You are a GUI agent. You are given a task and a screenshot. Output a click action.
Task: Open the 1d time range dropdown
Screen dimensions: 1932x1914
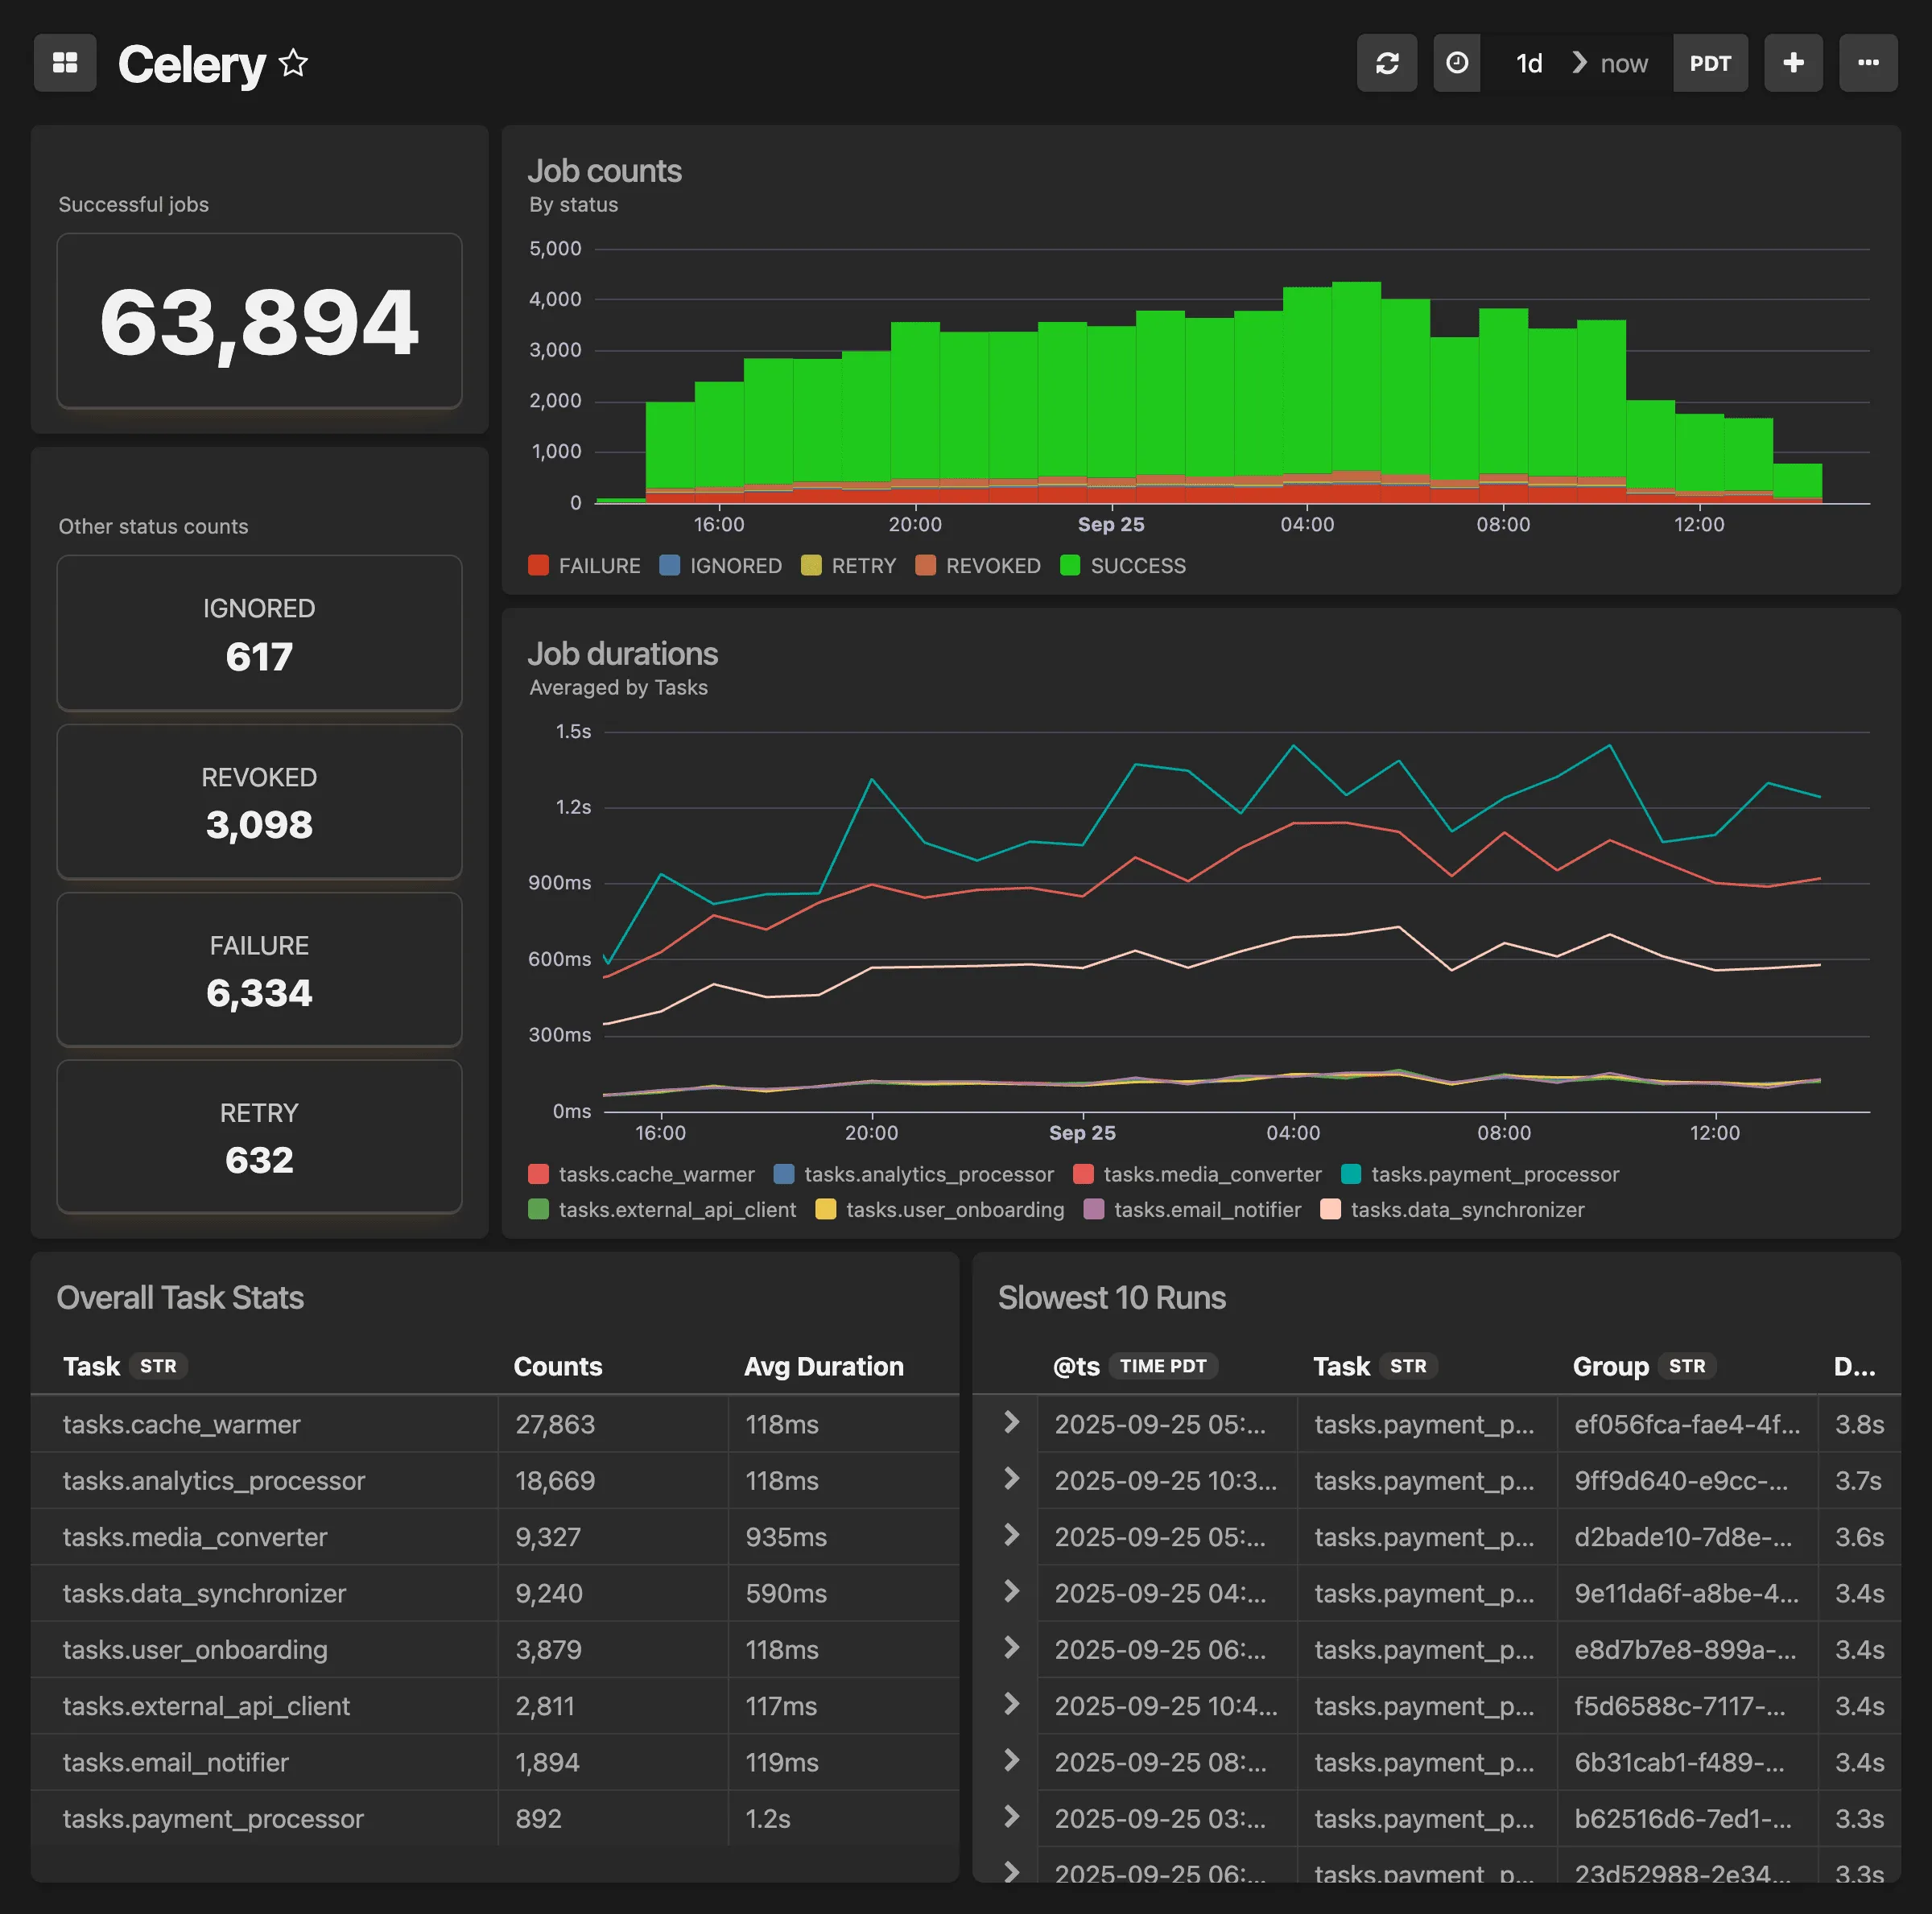tap(1528, 63)
